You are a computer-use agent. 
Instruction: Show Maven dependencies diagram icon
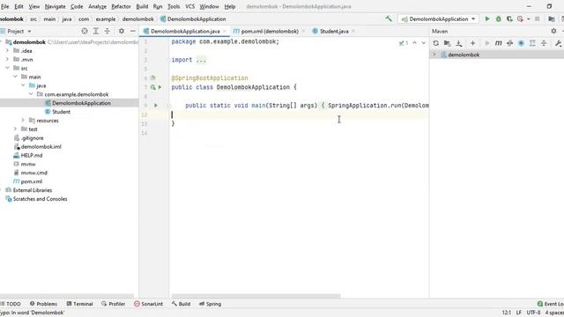pyautogui.click(x=532, y=43)
